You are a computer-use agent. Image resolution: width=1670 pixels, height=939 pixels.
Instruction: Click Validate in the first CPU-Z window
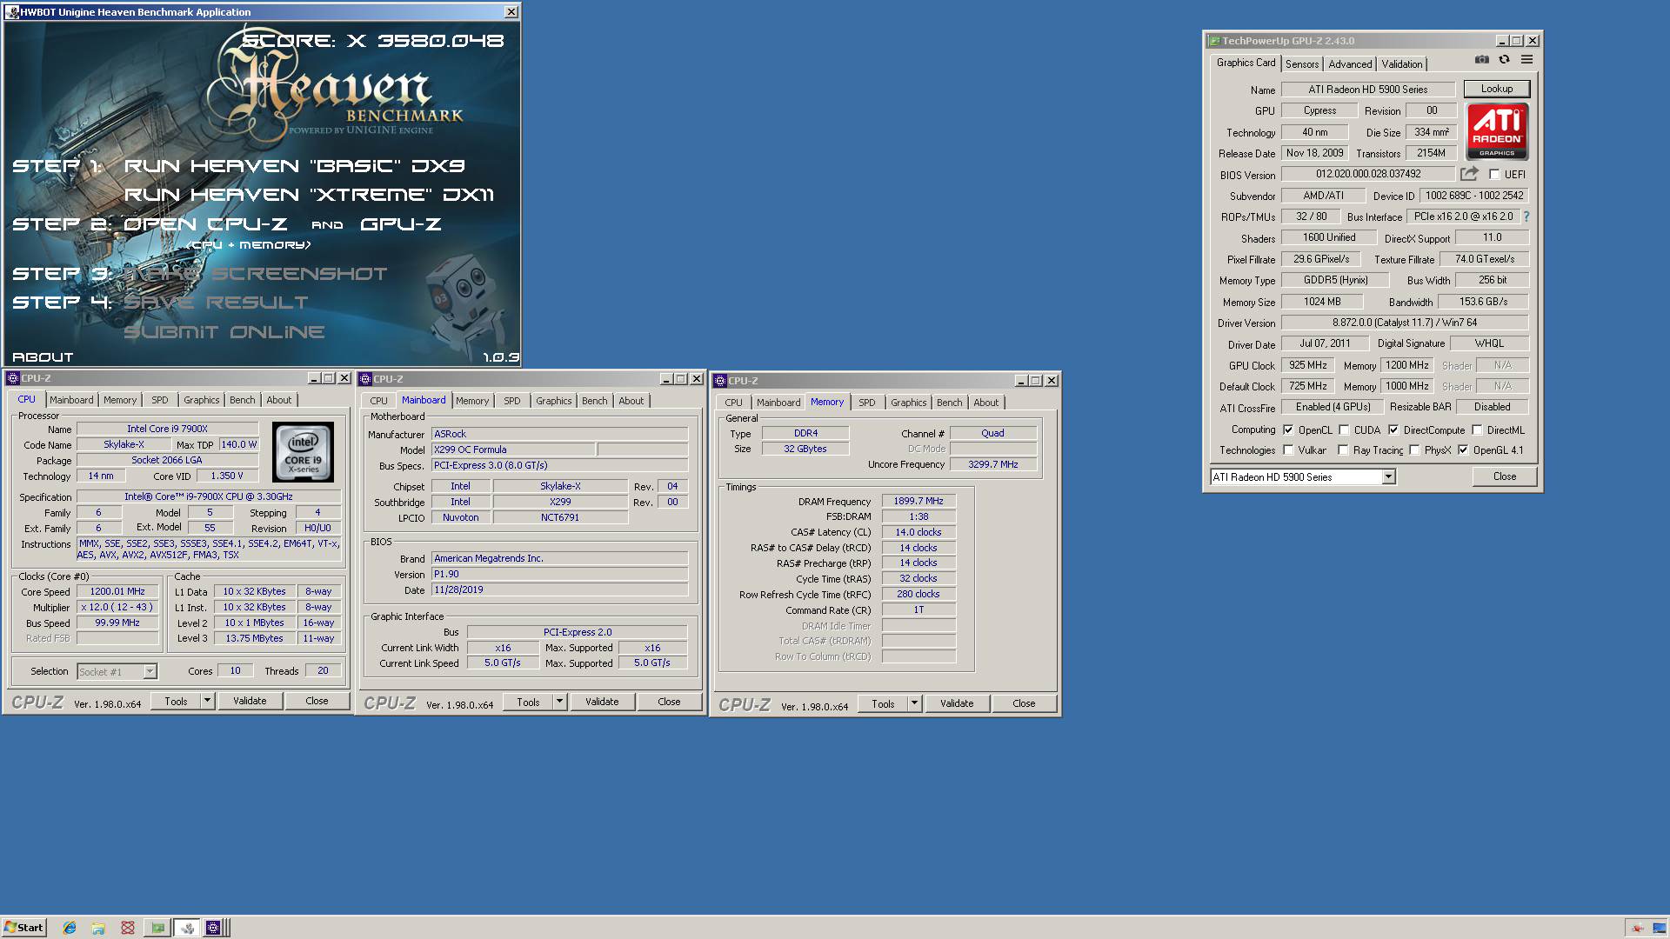coord(250,701)
